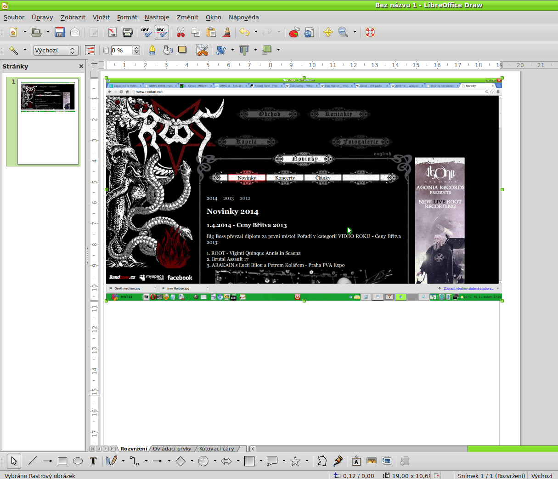Open the line style pen icon
558x479 pixels.
[x=152, y=50]
